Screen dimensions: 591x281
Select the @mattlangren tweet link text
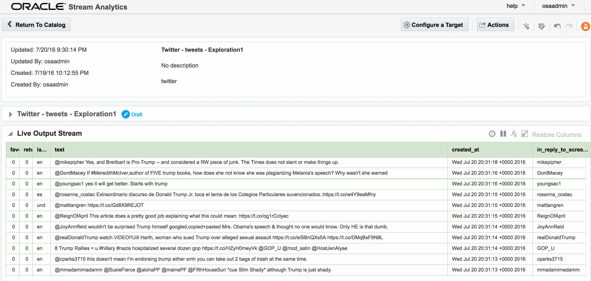(99, 205)
